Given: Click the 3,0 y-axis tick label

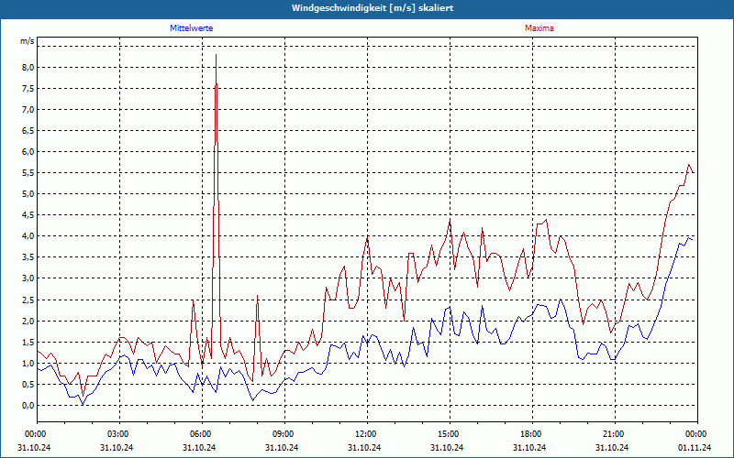Looking at the screenshot, I should [x=28, y=278].
